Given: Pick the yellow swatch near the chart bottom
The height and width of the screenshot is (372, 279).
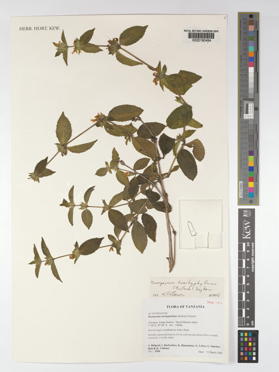Looking at the screenshot, I should (251, 184).
